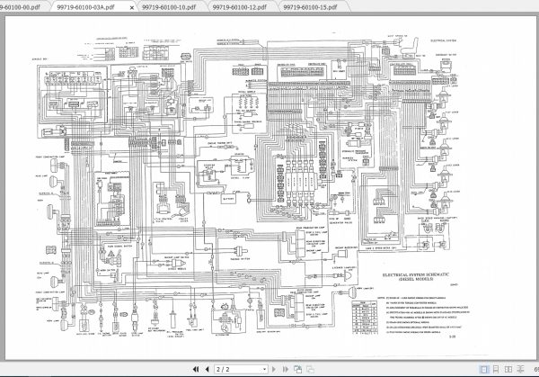The width and height of the screenshot is (539, 377).
Task: Go to the previous page
Action: pyautogui.click(x=207, y=369)
